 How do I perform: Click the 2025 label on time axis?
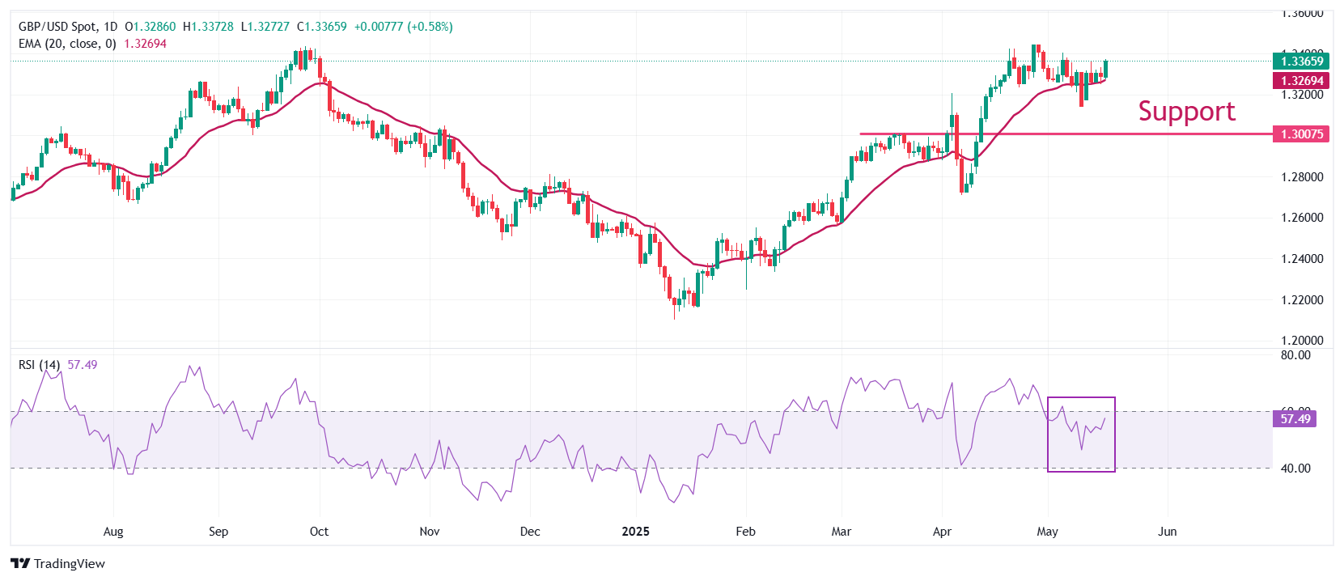(x=635, y=532)
